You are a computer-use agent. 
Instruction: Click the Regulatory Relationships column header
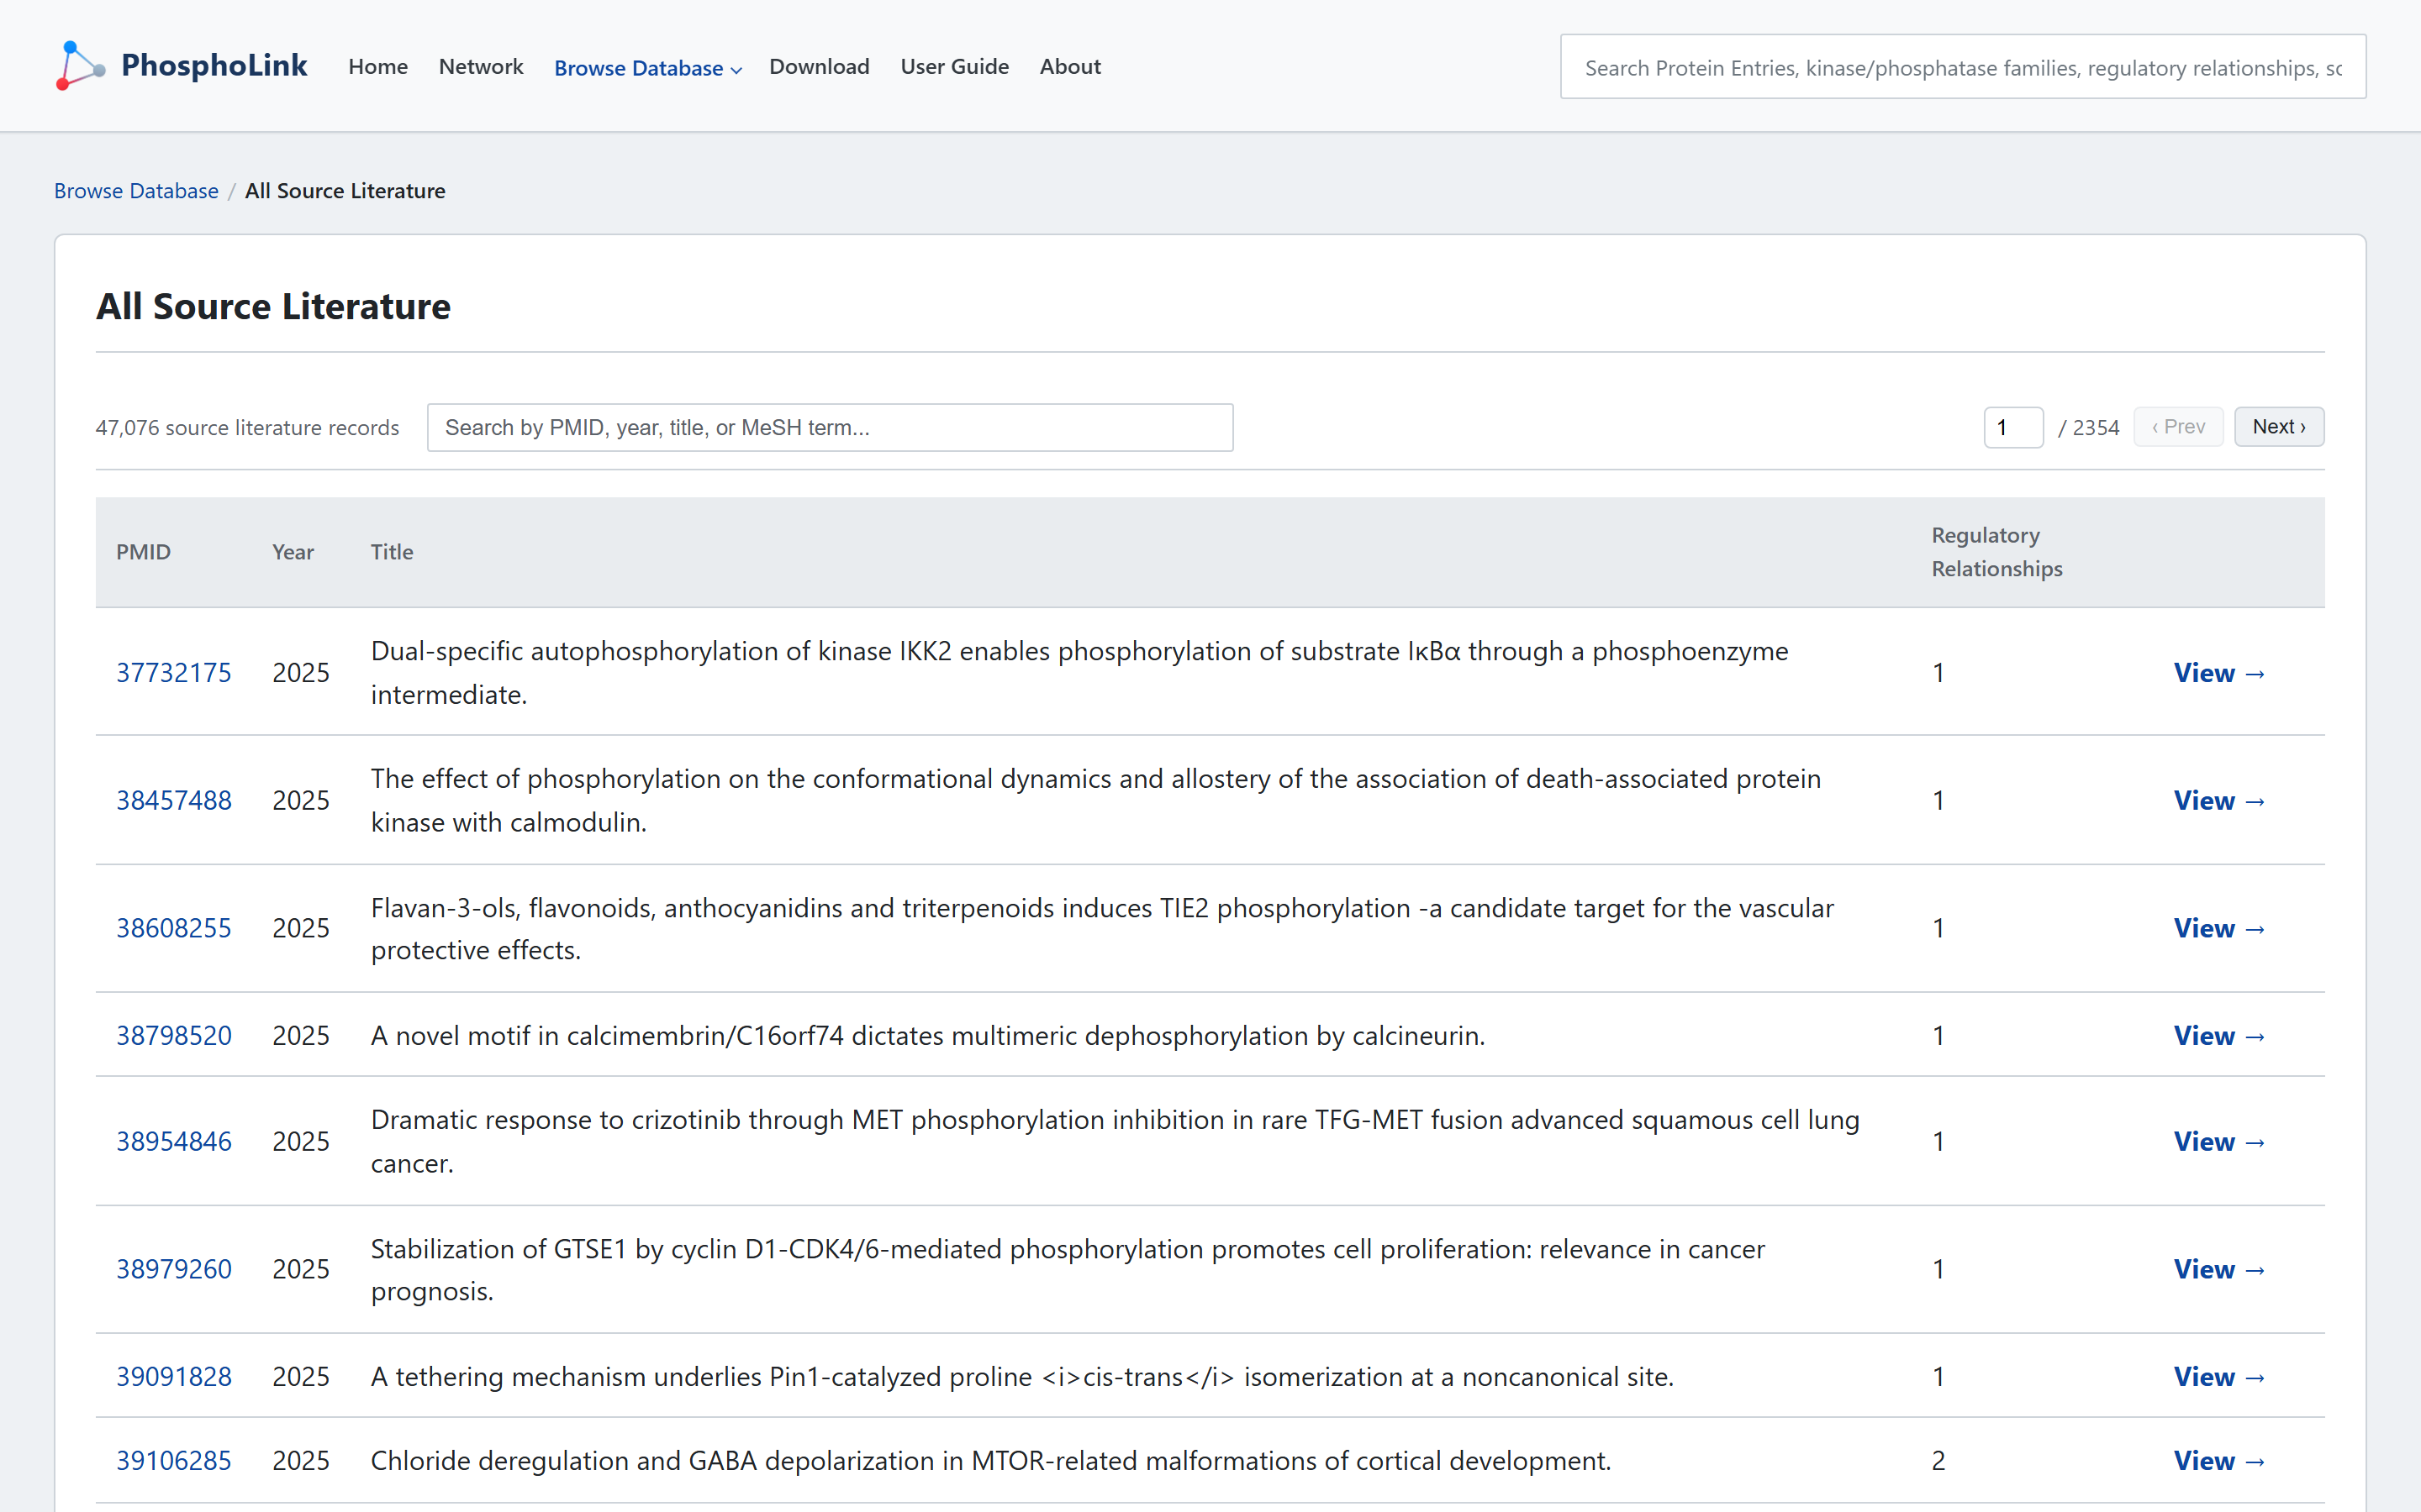pos(1996,552)
